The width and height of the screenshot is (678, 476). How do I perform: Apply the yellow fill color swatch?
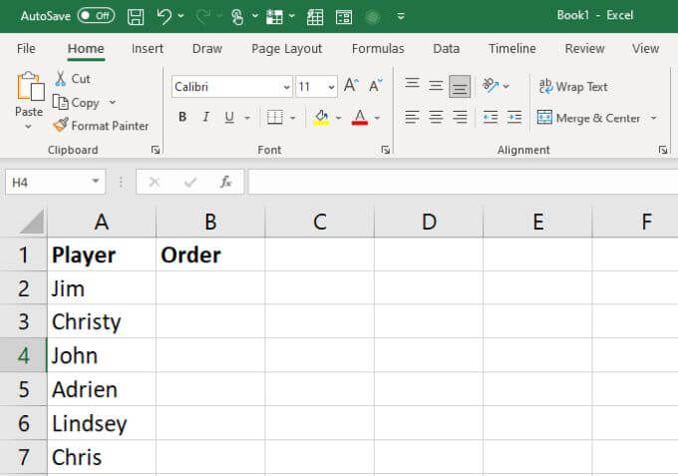(x=321, y=118)
